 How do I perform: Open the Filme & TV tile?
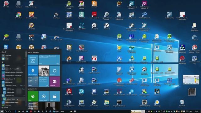[55, 96]
